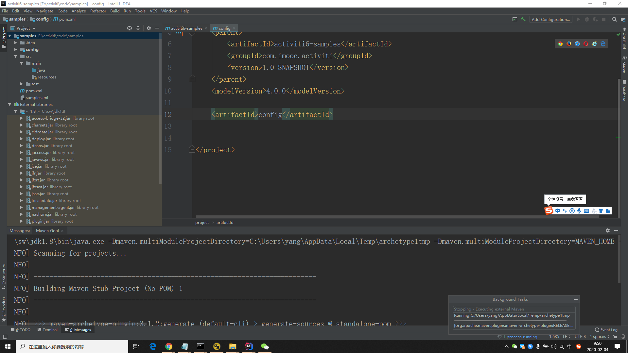The width and height of the screenshot is (628, 353).
Task: Click the Windows taskbar search box
Action: [72, 346]
